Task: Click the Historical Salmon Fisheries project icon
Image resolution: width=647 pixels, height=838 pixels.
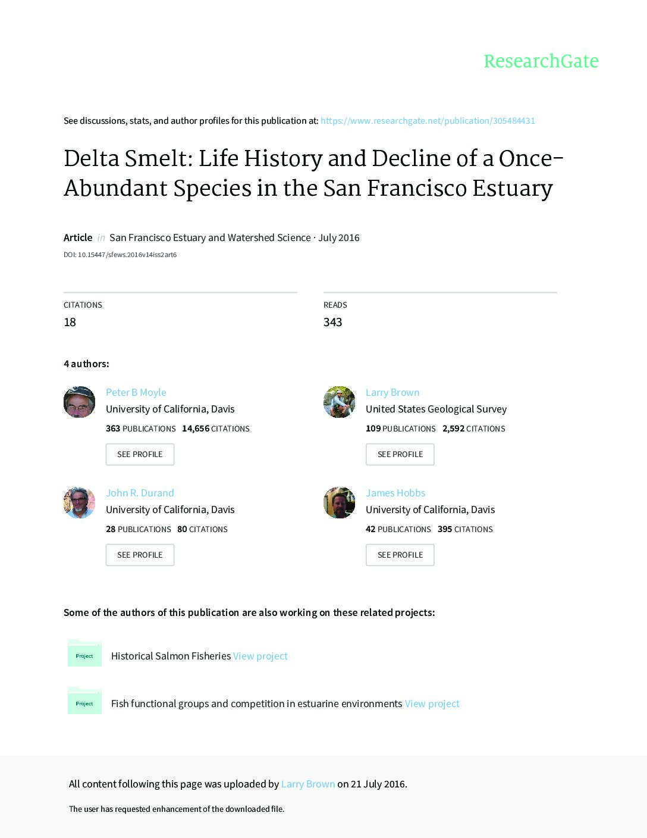Action: click(84, 653)
